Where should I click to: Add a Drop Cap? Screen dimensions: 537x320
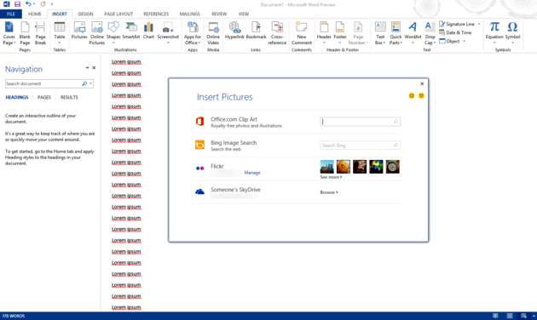430,33
